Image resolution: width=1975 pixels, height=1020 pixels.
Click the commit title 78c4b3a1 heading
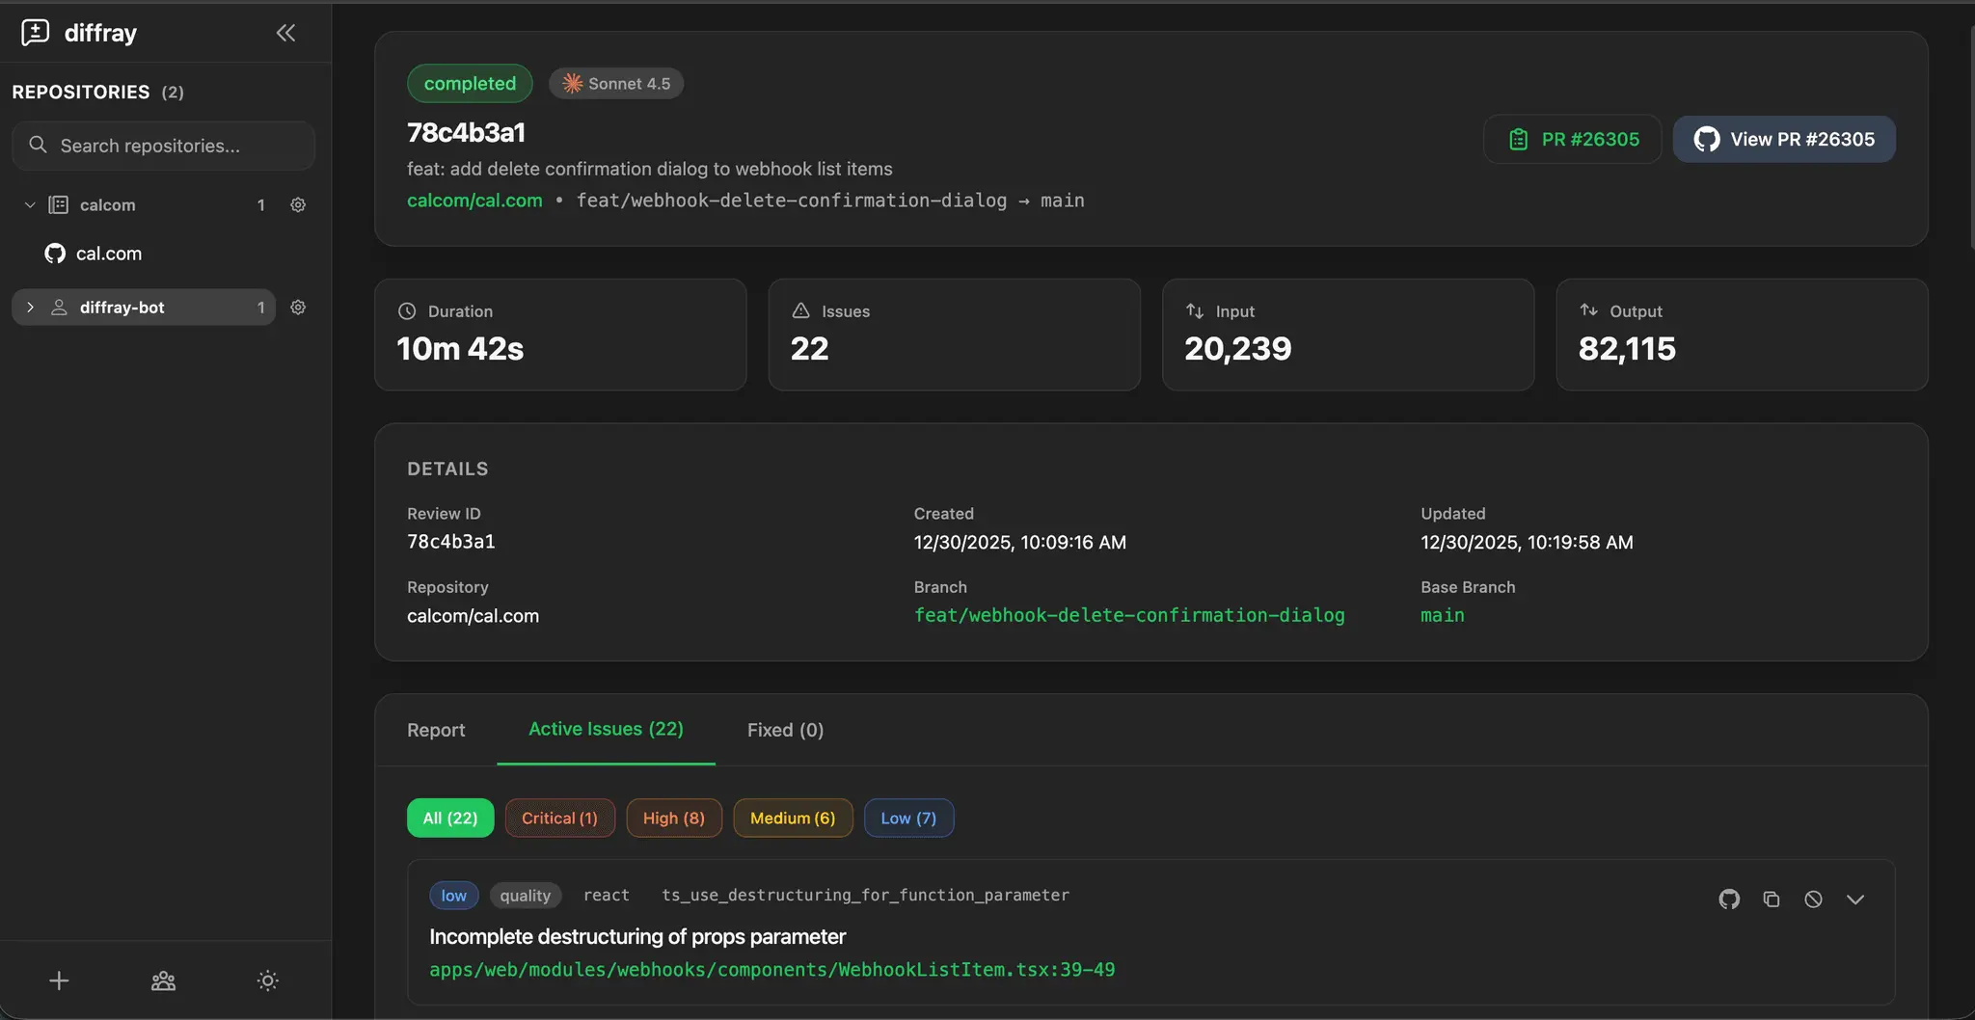[x=466, y=132]
